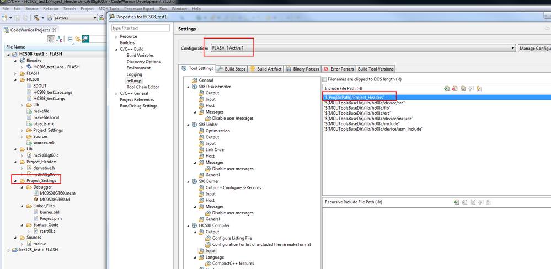Collapse the Binaries folder
The width and height of the screenshot is (551, 269).
coord(15,61)
